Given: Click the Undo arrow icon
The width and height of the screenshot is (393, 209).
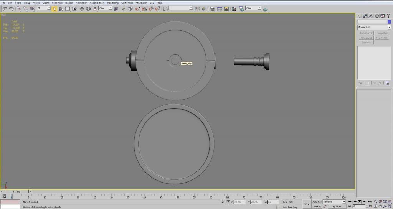Looking at the screenshot, I should coord(5,8).
